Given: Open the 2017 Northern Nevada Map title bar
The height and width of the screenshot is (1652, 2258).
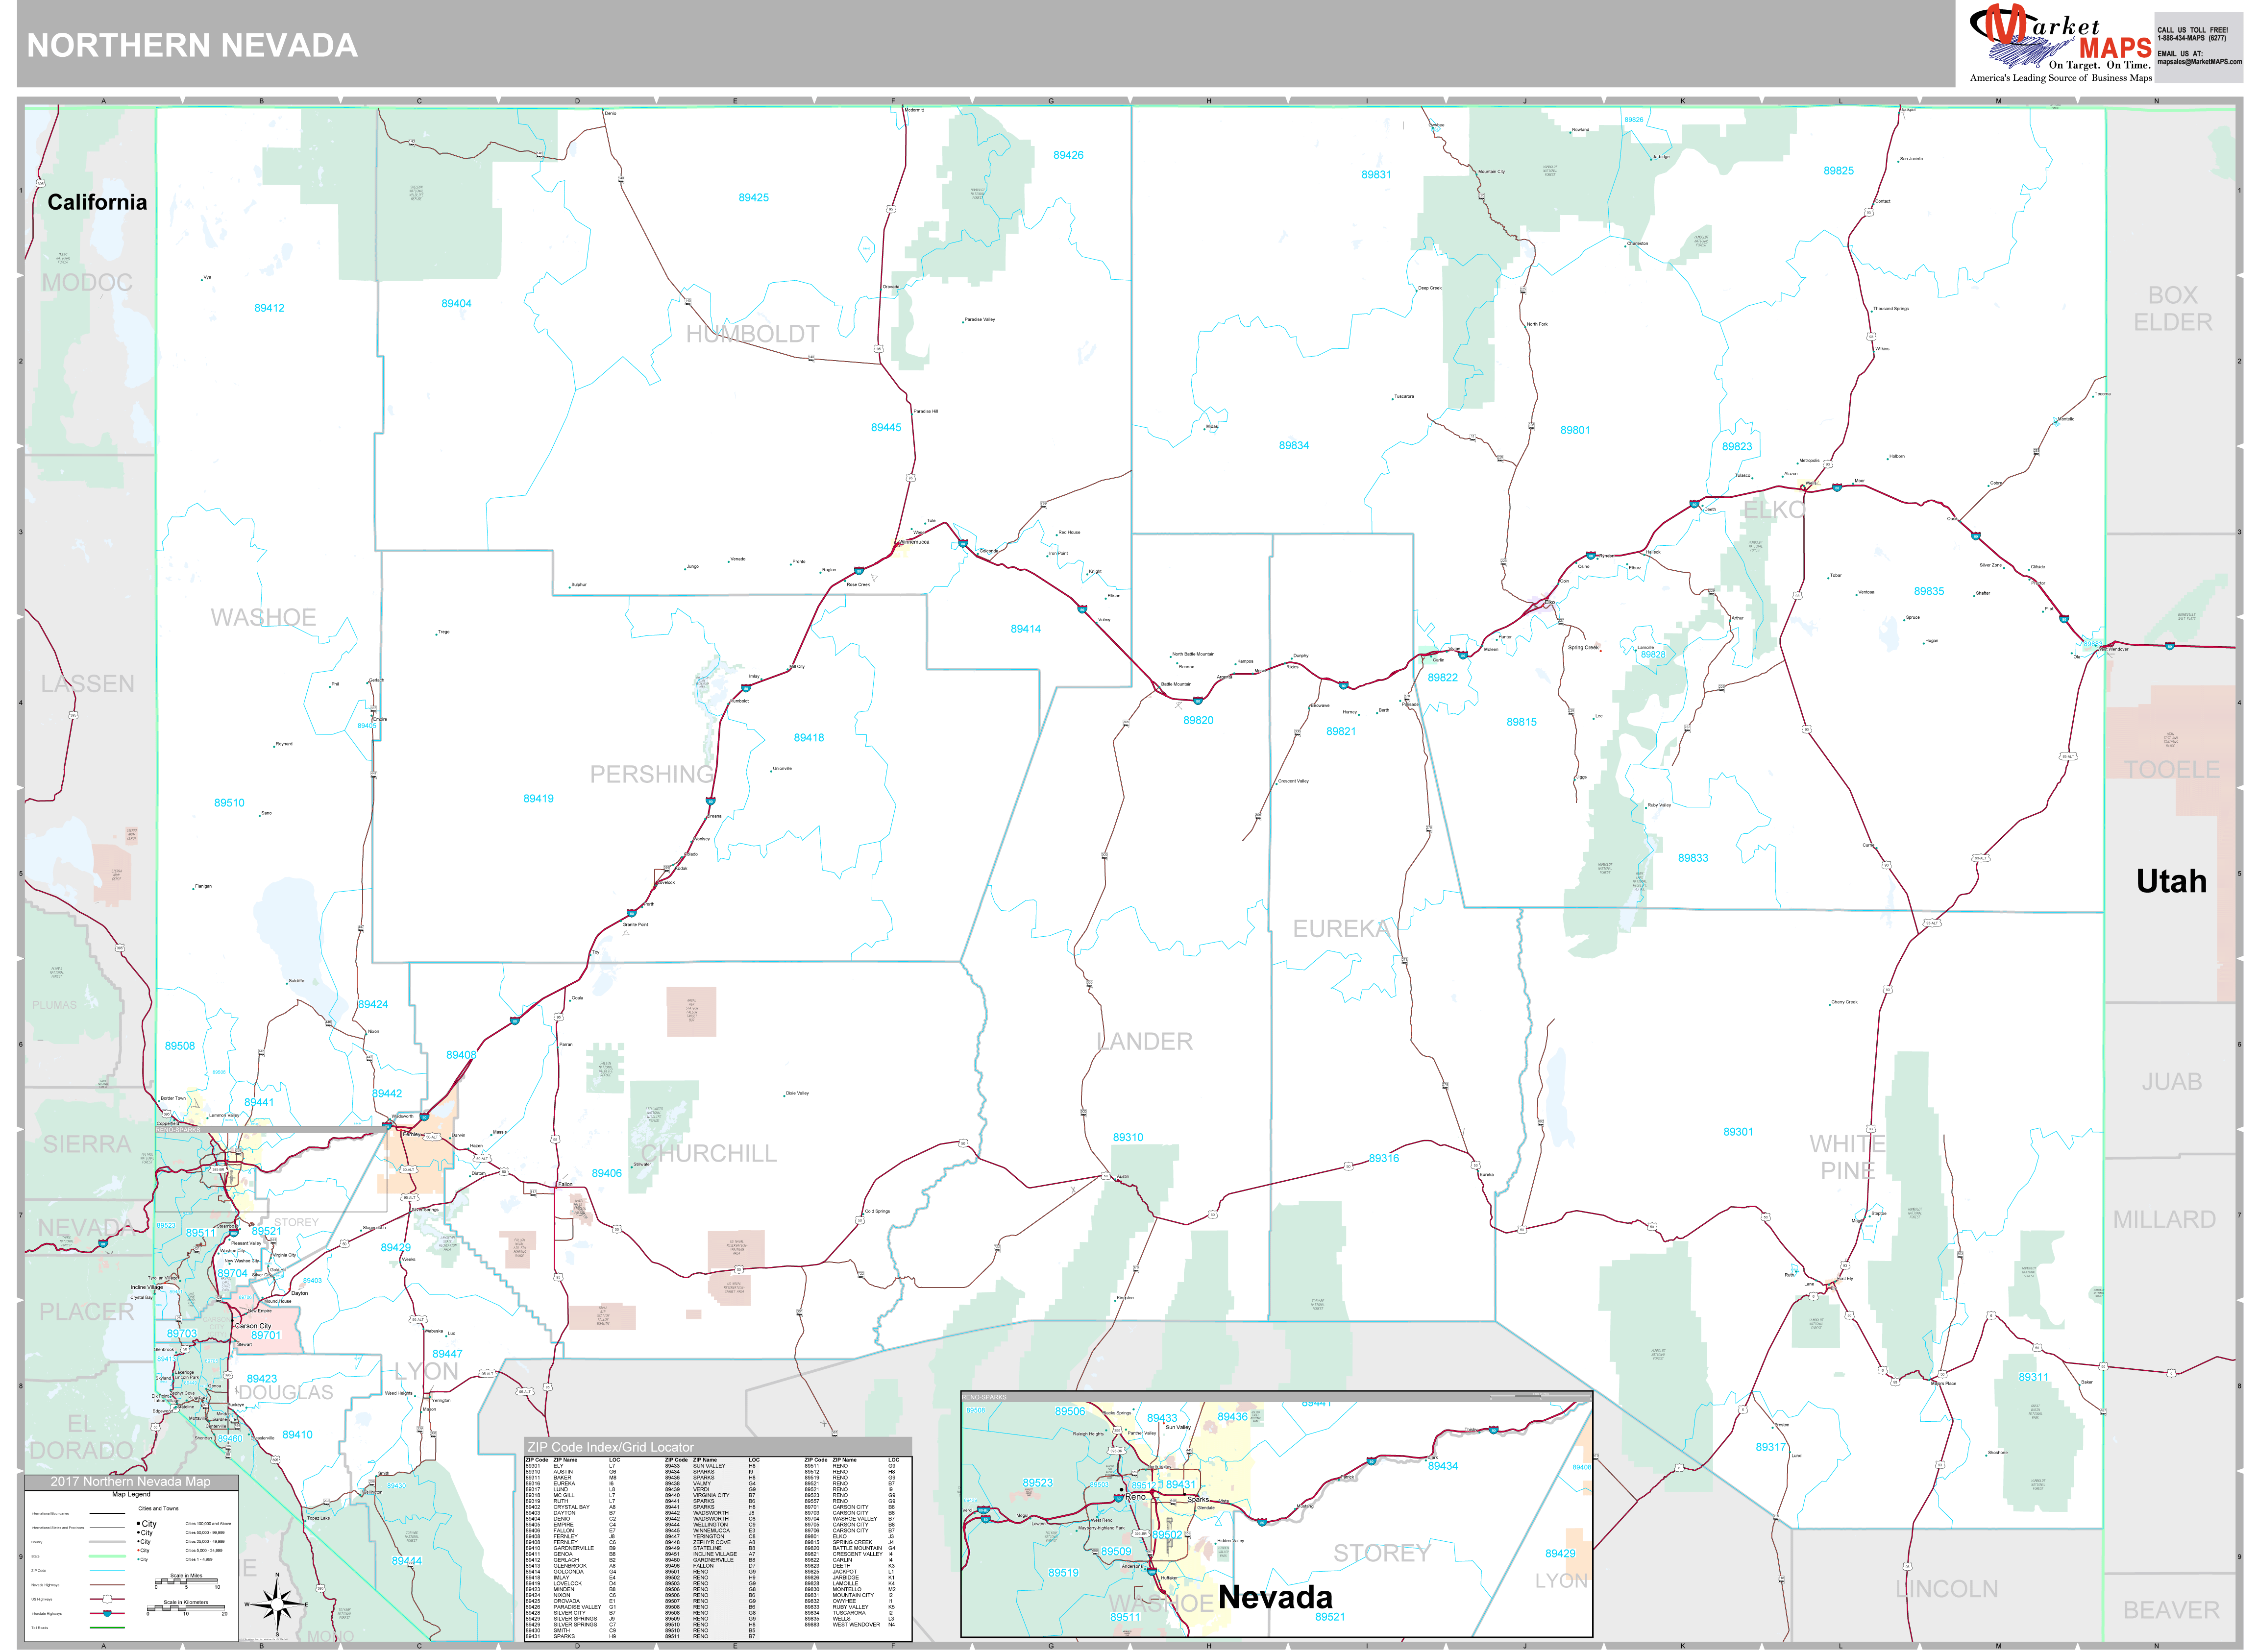Looking at the screenshot, I should point(131,1482).
